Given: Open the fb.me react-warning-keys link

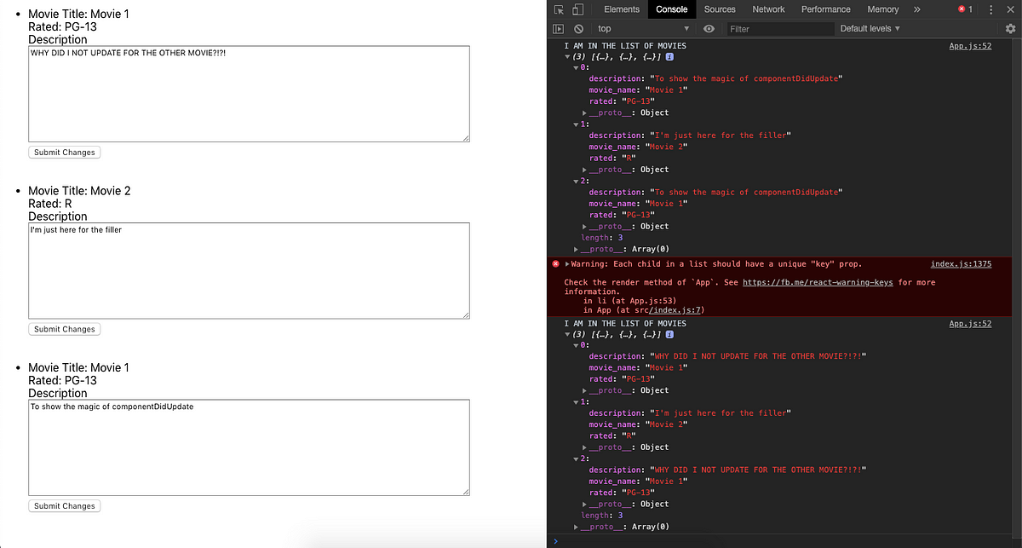Looking at the screenshot, I should [x=818, y=282].
